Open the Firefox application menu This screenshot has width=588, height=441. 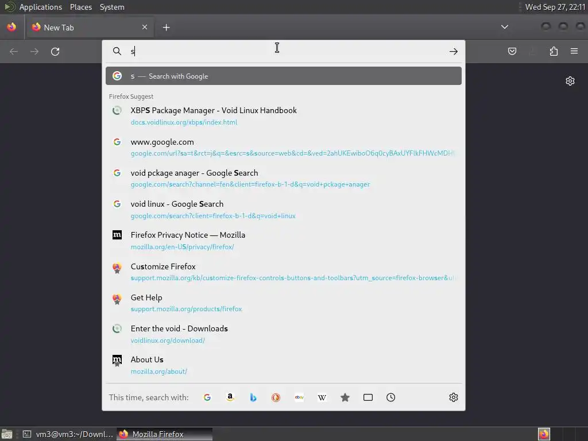pos(574,51)
